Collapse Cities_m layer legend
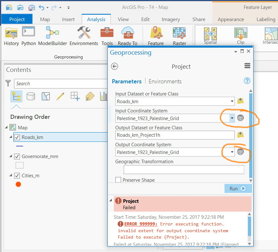 click(11, 175)
